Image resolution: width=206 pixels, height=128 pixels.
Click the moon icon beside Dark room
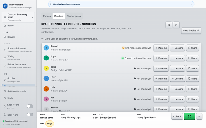point(5,115)
